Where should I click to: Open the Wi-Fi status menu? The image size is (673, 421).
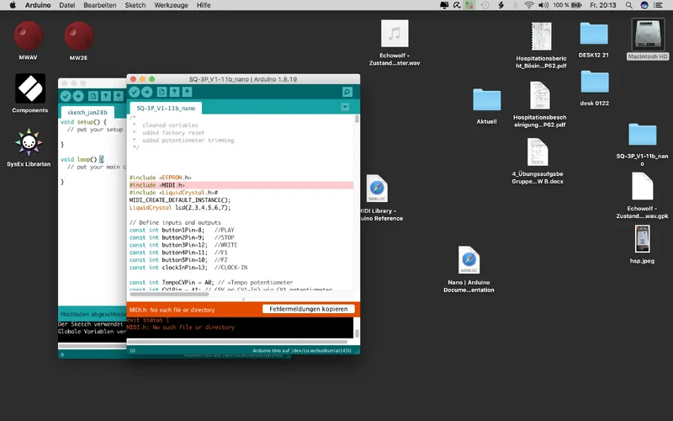(529, 5)
